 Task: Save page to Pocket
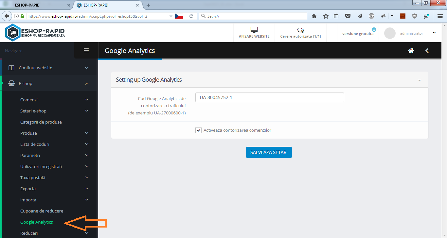click(x=348, y=16)
